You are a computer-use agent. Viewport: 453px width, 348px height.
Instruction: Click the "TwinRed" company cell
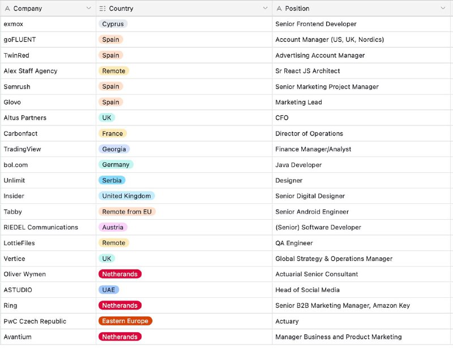[x=48, y=55]
